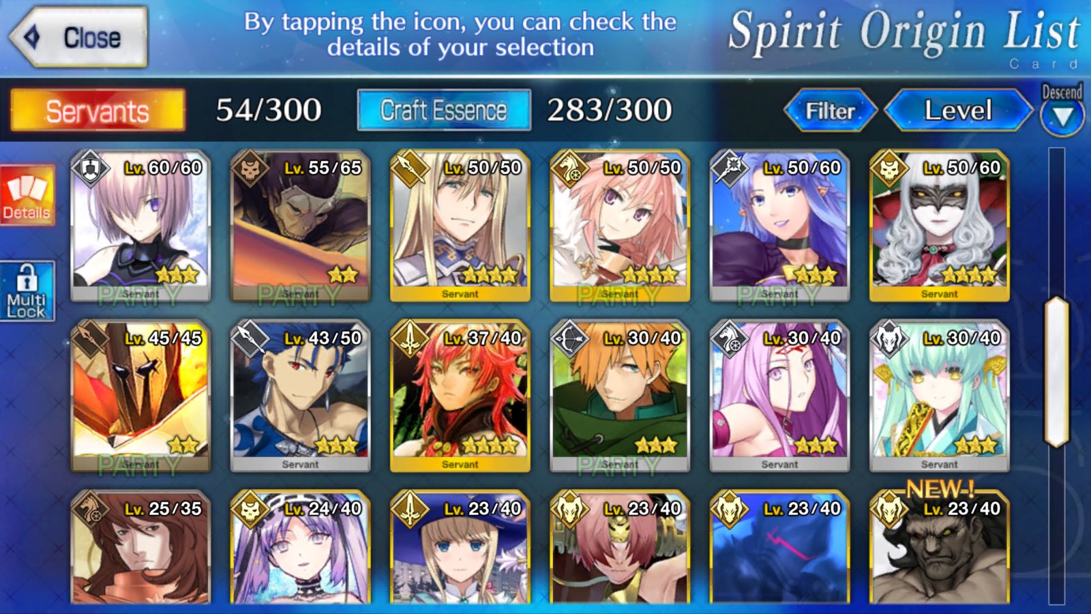Open the Details card view icon
Screen dimensions: 1091x614
[27, 195]
